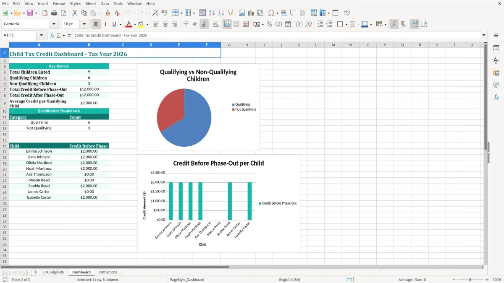Insert a hyperlink
This screenshot has width=504, height=283.
(x=284, y=13)
